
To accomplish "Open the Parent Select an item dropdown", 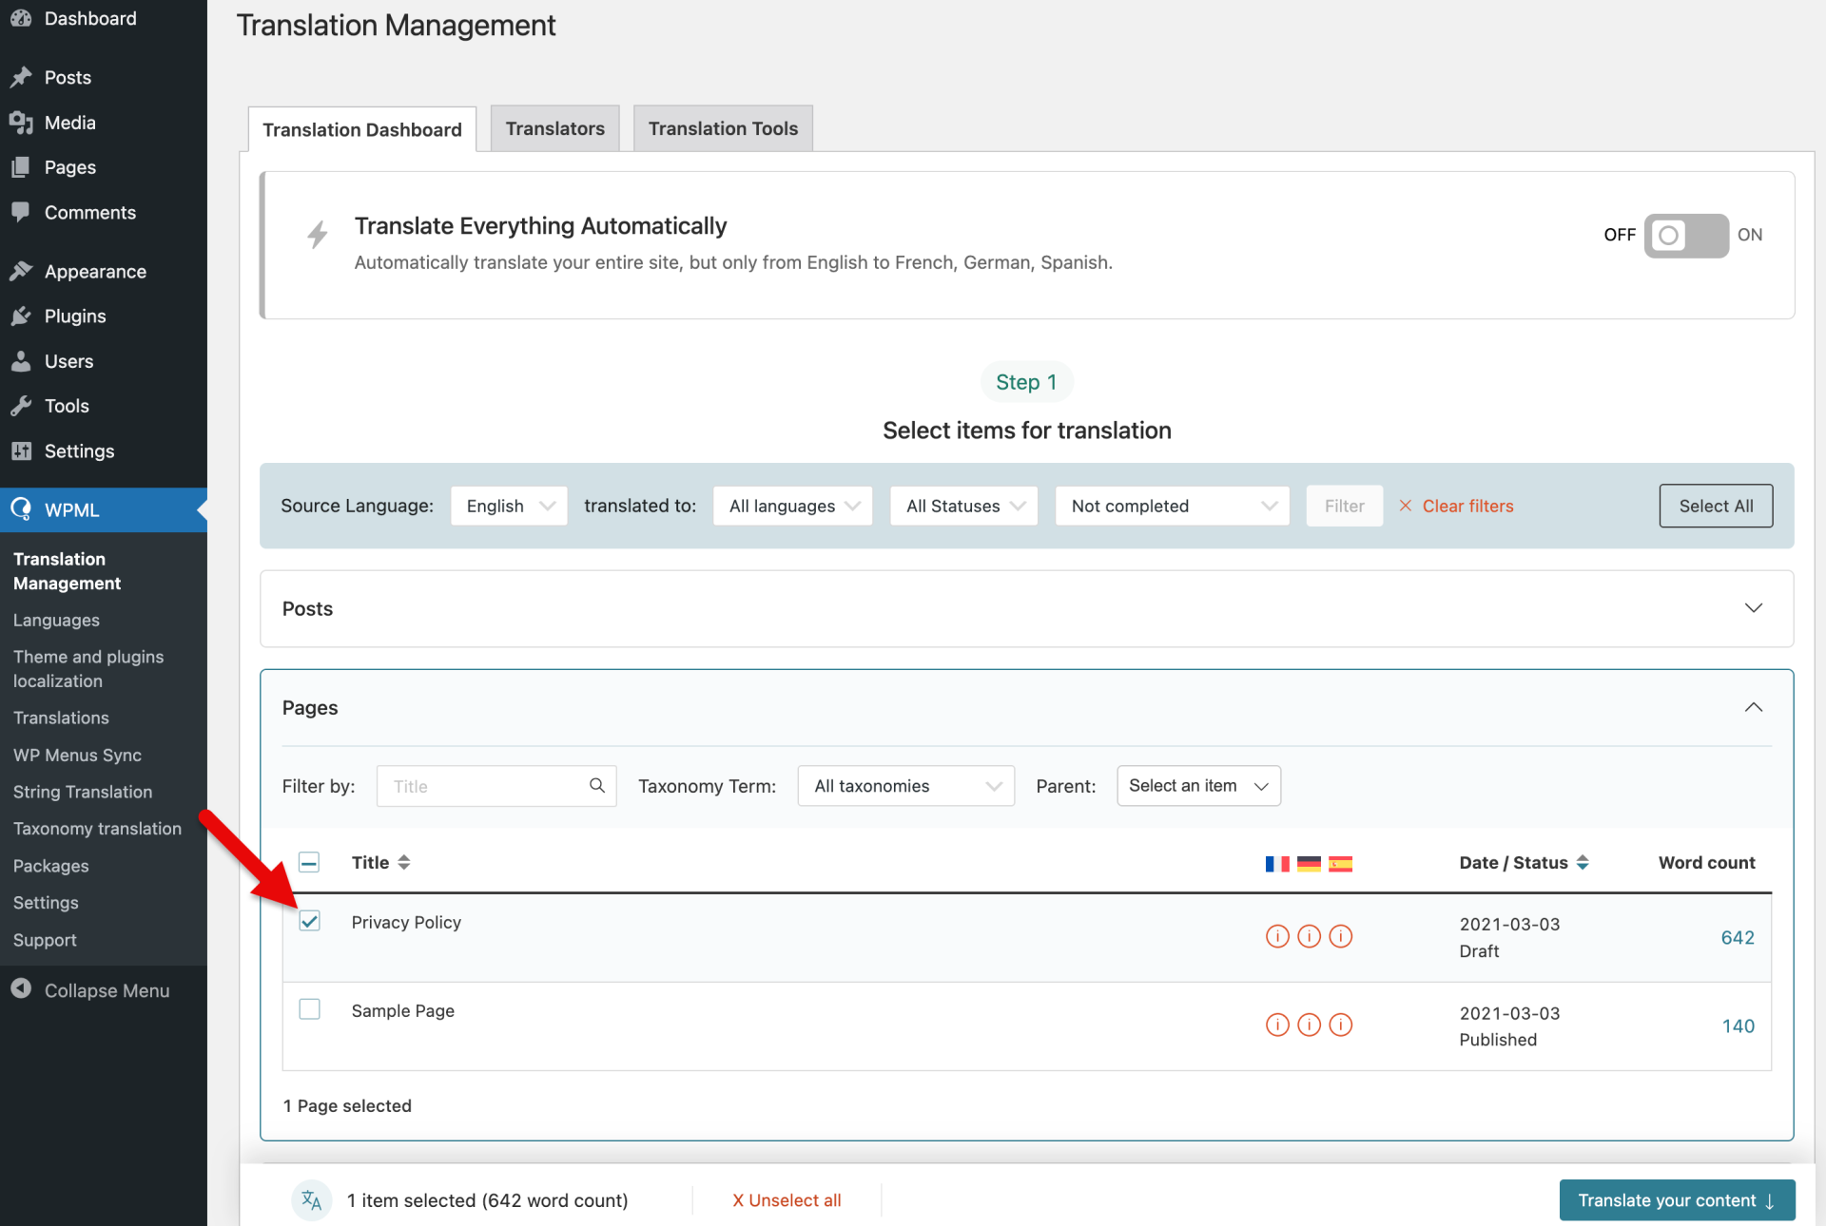I will click(x=1198, y=786).
